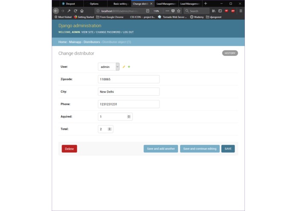The height and width of the screenshot is (211, 297).
Task: Toggle reader view in the address bar
Action: [147, 11]
